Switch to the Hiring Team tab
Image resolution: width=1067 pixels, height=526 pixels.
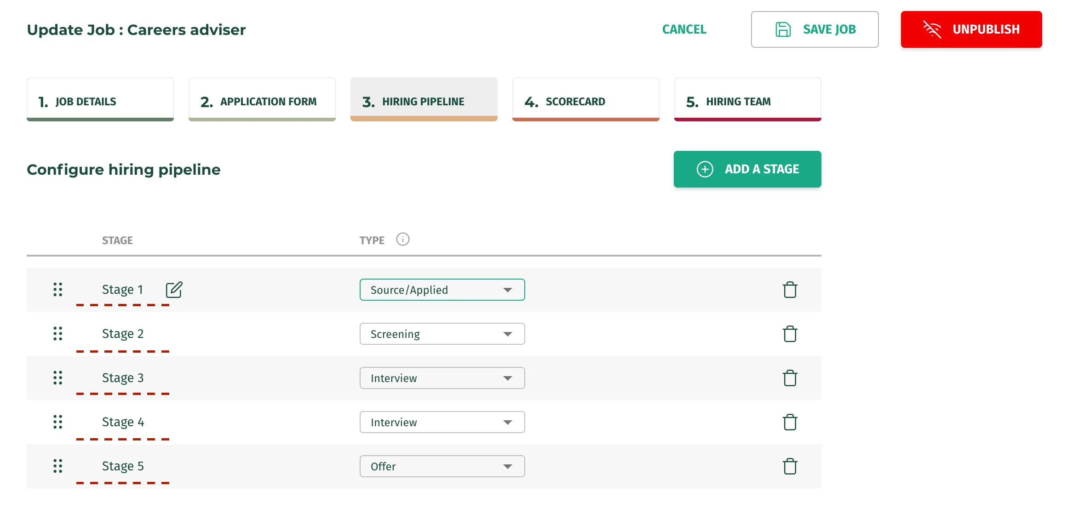(x=748, y=100)
